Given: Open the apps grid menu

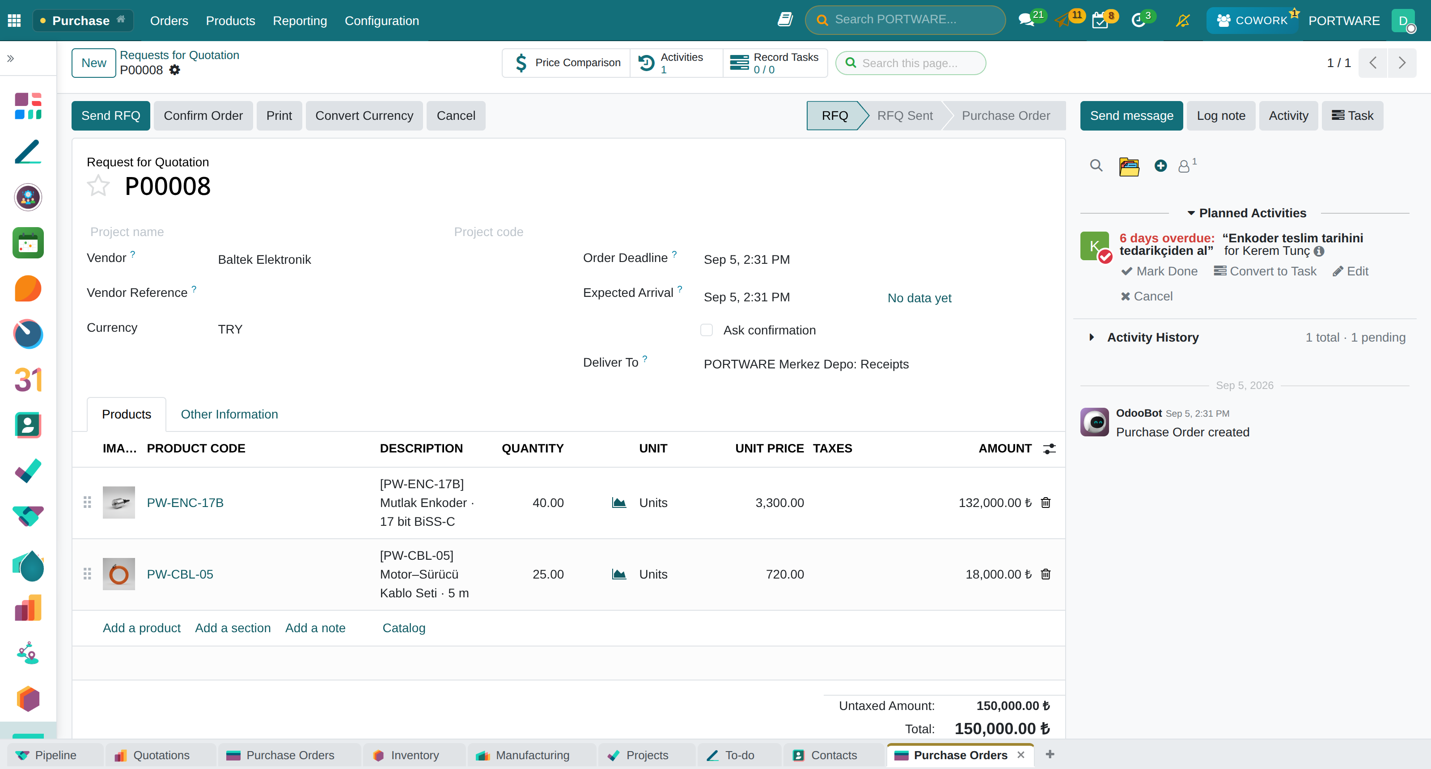Looking at the screenshot, I should (x=14, y=21).
